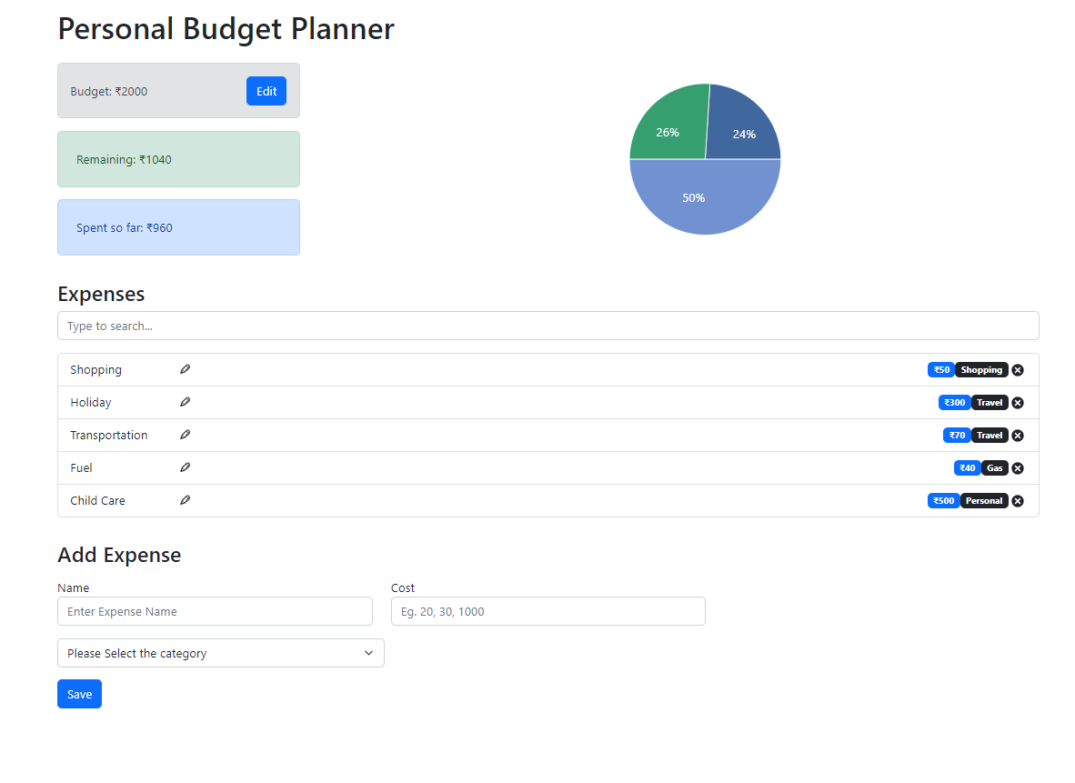Edit the Holiday expense name

click(x=185, y=402)
